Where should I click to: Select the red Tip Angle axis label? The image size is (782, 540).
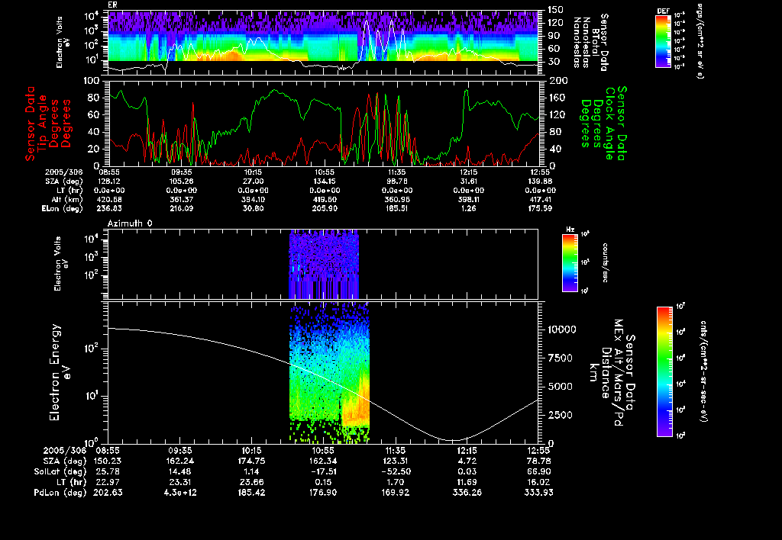point(48,123)
